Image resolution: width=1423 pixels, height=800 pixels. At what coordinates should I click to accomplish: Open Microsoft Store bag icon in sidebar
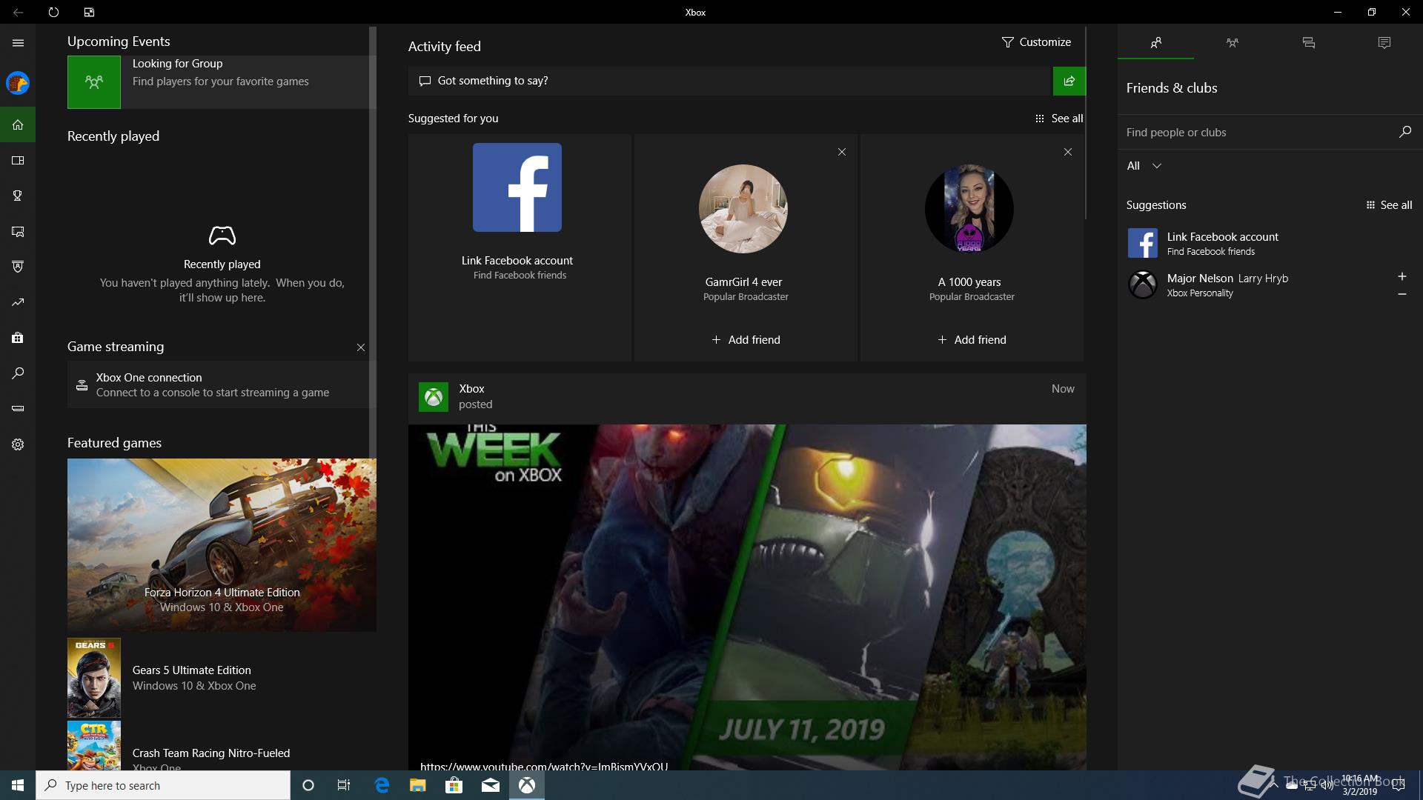click(x=18, y=338)
